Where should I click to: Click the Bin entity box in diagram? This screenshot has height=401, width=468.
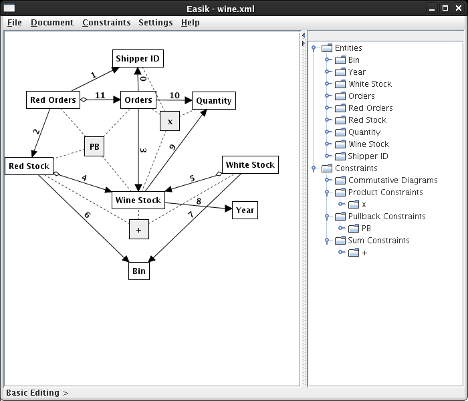pyautogui.click(x=138, y=271)
